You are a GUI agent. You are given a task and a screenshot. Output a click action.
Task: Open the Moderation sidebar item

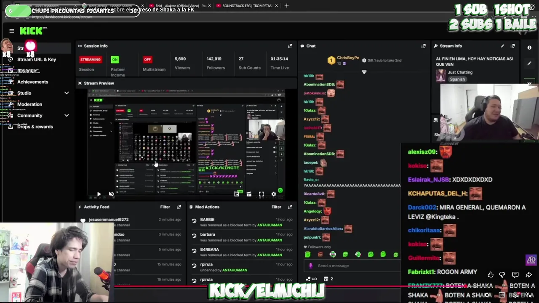tap(29, 104)
